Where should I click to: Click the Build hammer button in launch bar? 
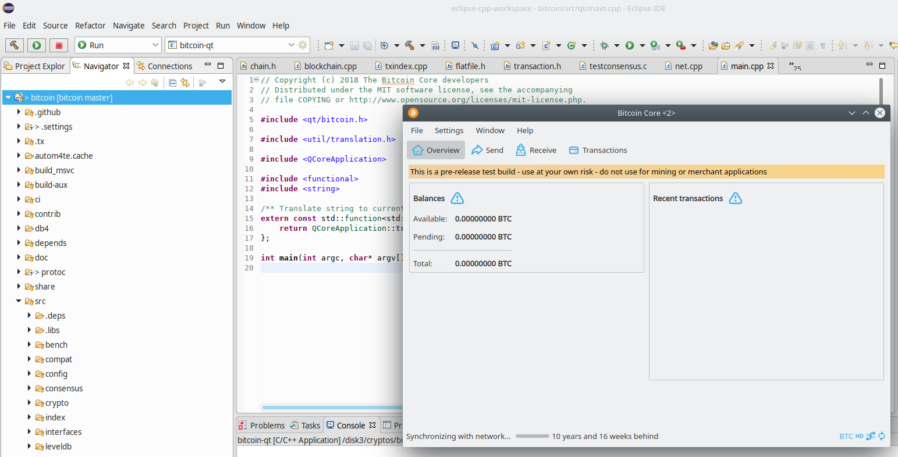(x=14, y=45)
